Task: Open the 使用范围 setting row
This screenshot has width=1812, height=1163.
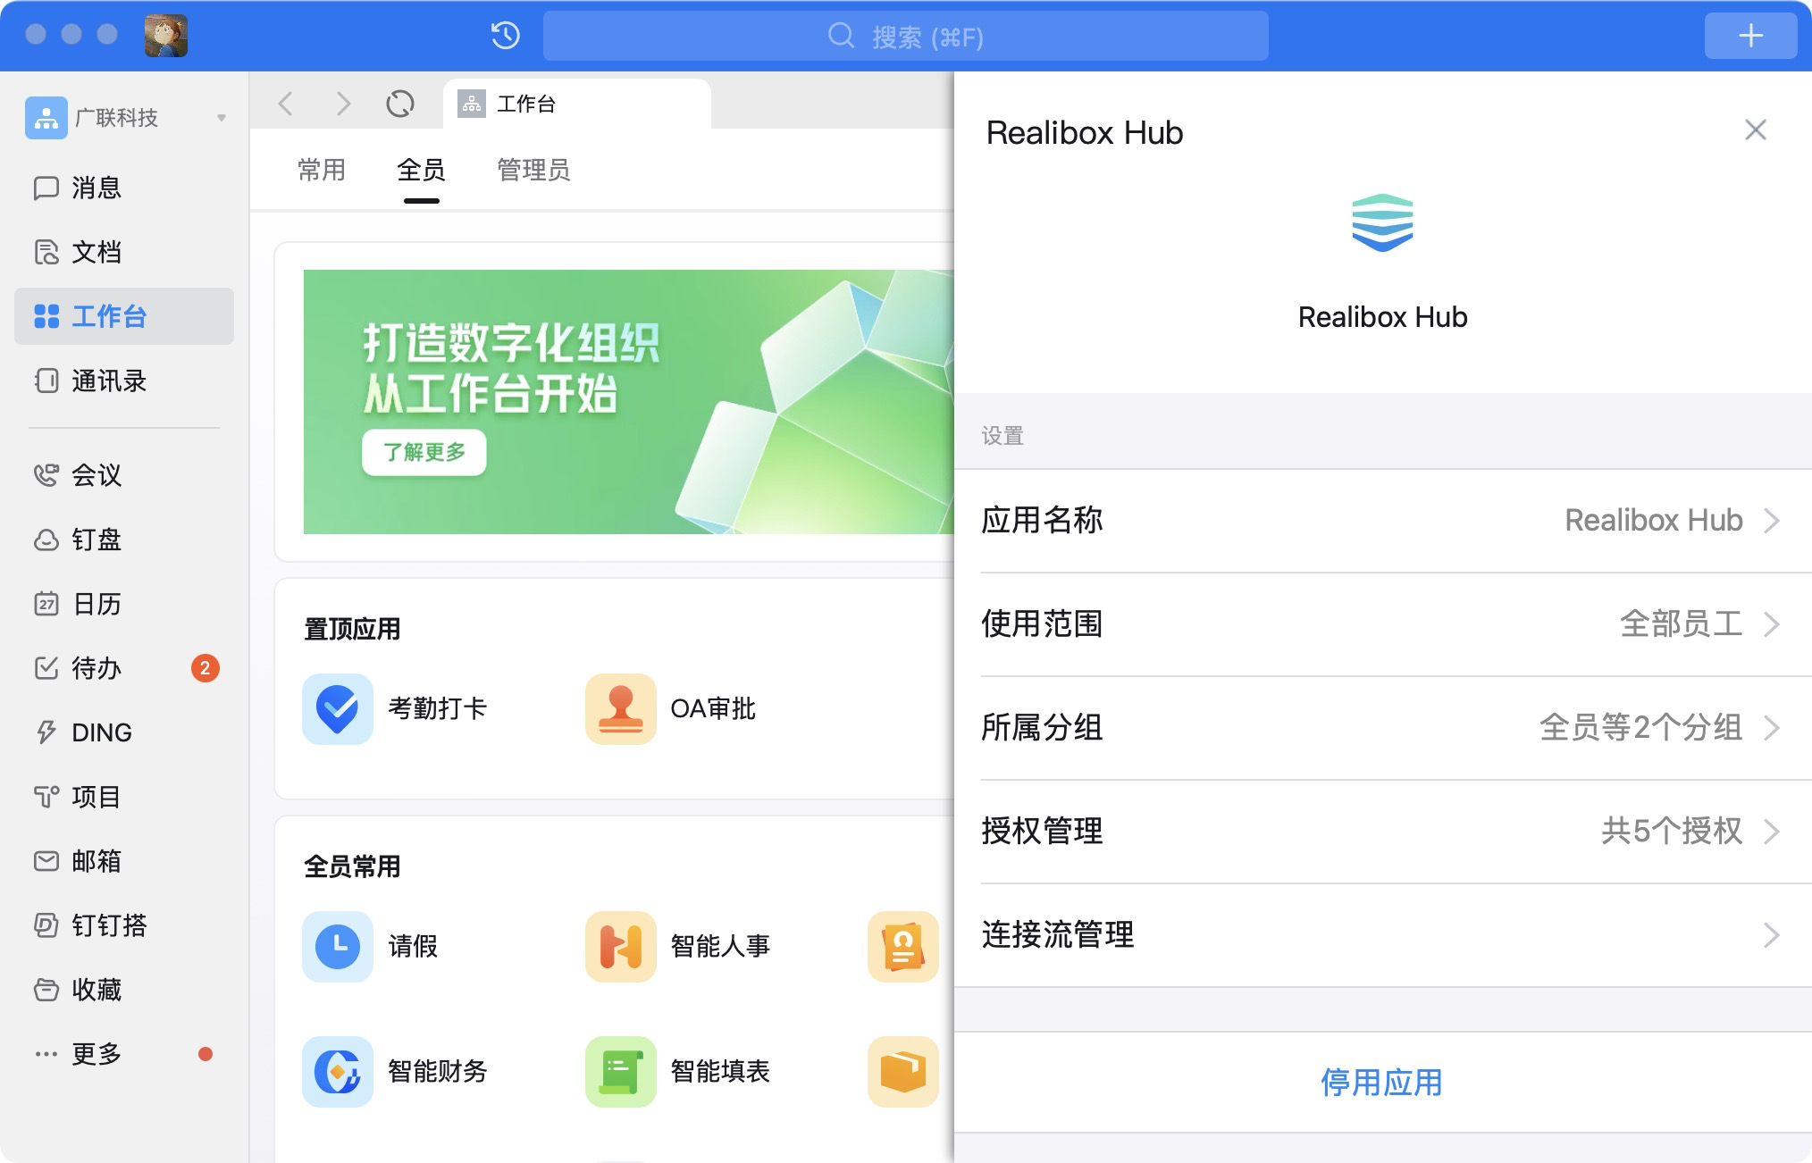Action: [x=1382, y=624]
